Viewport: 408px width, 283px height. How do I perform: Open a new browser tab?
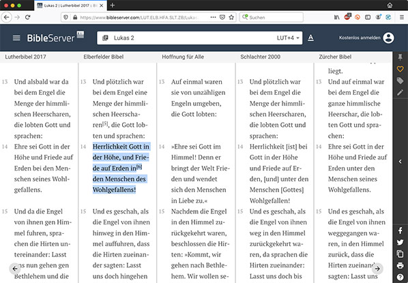click(x=113, y=5)
